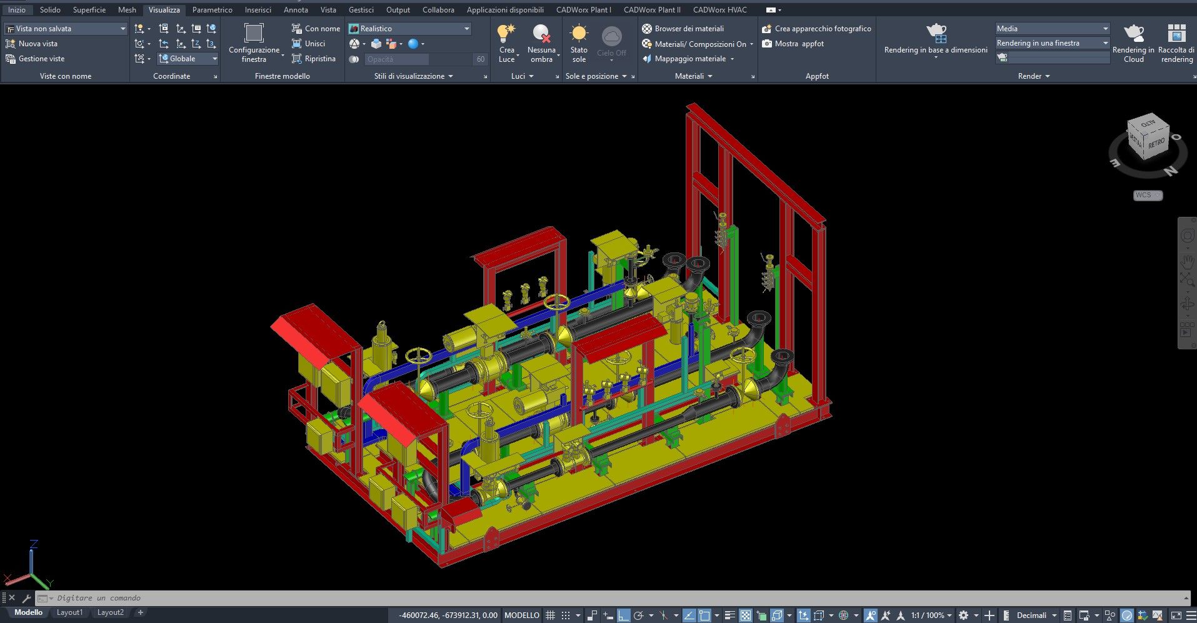Open the Media render preset dropdown
The image size is (1197, 623).
[1105, 29]
